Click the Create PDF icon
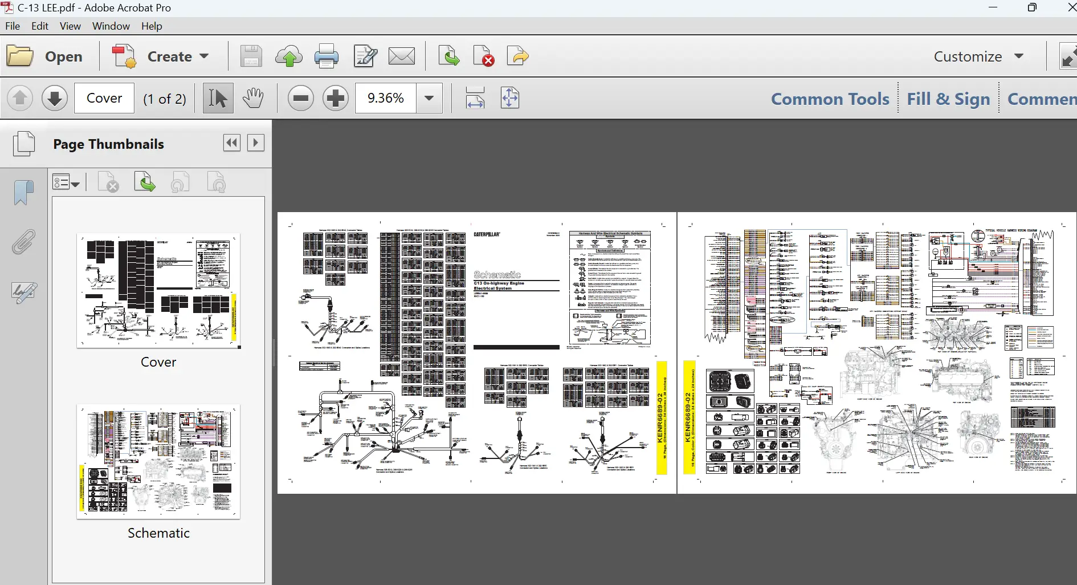 click(x=124, y=56)
